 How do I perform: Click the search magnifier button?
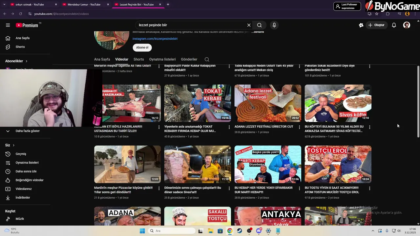(x=260, y=25)
